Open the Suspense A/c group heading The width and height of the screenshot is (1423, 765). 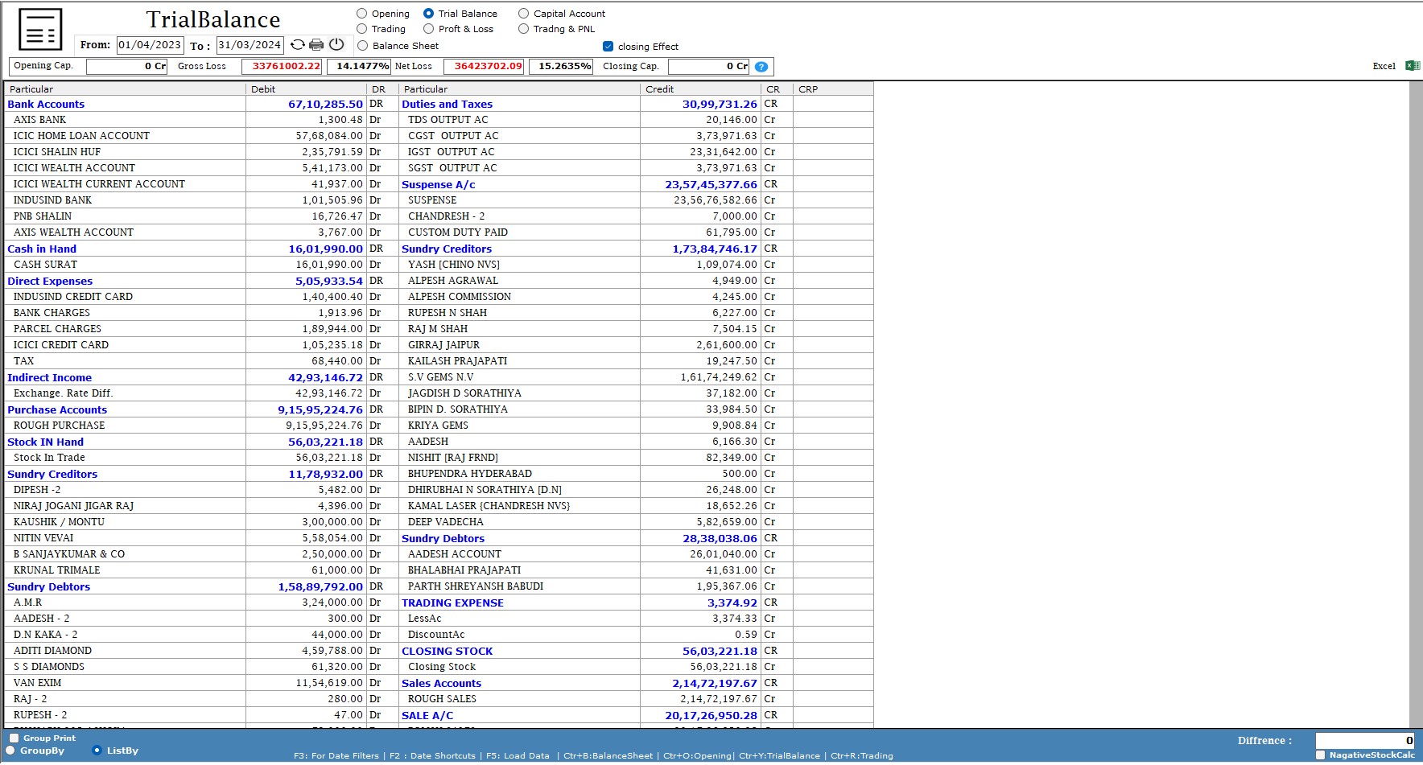click(439, 184)
